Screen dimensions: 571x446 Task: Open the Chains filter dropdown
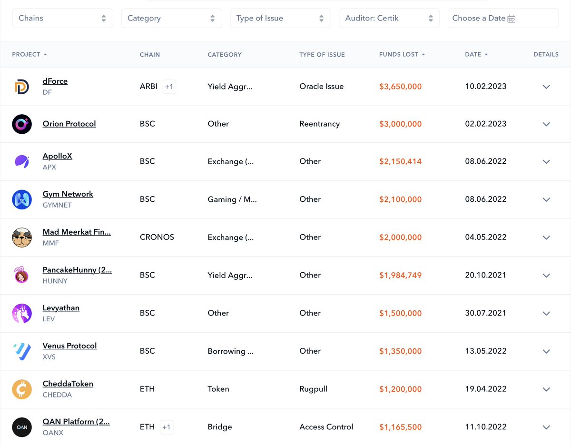click(x=62, y=18)
